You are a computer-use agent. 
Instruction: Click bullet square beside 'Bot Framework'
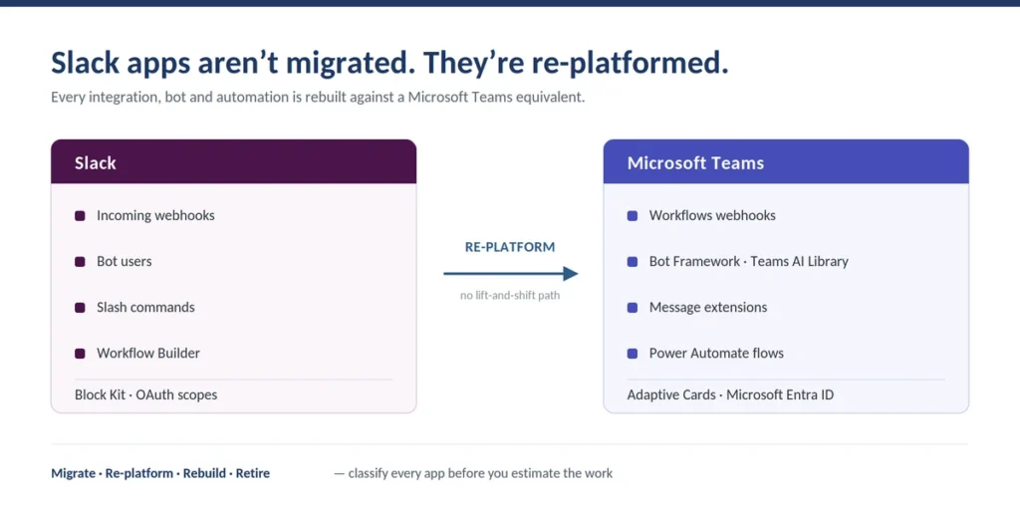[633, 262]
